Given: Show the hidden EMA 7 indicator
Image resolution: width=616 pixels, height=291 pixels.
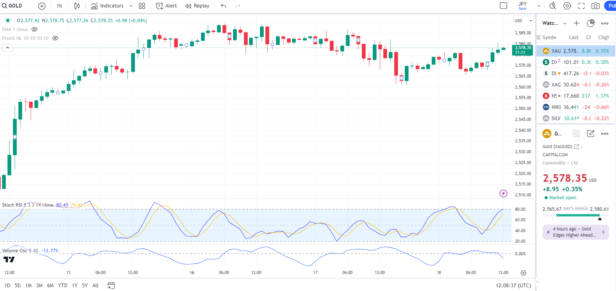Looking at the screenshot, I should [x=34, y=29].
